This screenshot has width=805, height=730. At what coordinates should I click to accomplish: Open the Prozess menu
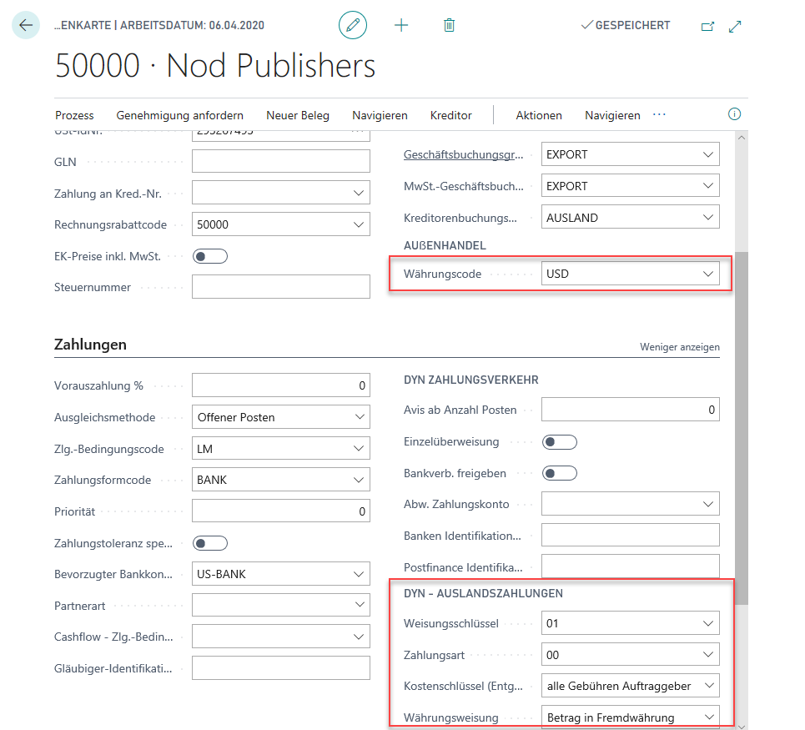74,115
